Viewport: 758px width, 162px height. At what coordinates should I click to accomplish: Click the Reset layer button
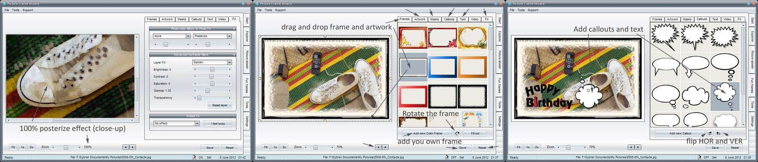(220, 105)
